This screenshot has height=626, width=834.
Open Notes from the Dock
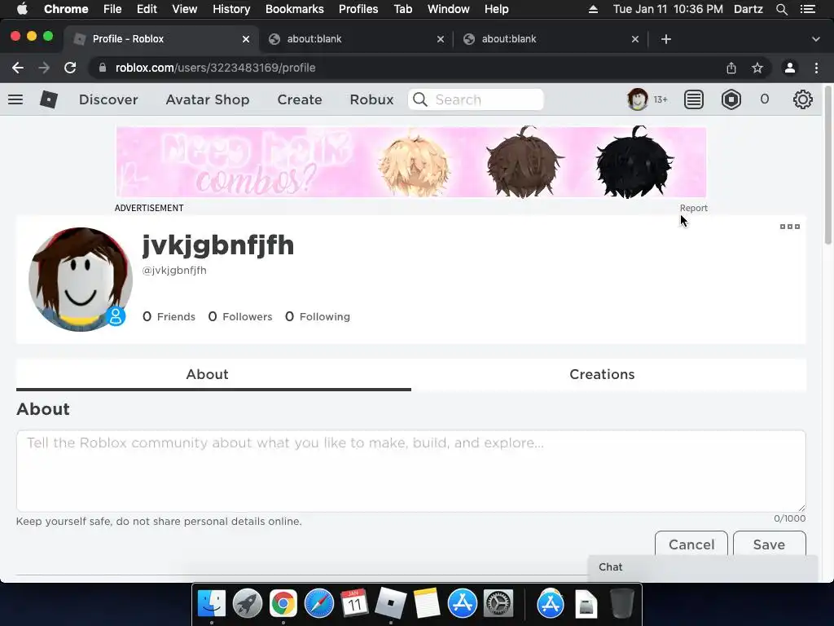pos(427,604)
